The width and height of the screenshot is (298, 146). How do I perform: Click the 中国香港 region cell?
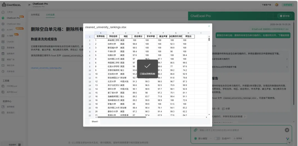(126, 115)
